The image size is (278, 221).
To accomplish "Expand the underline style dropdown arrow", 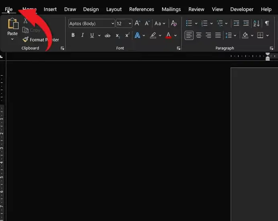I will 99,35.
